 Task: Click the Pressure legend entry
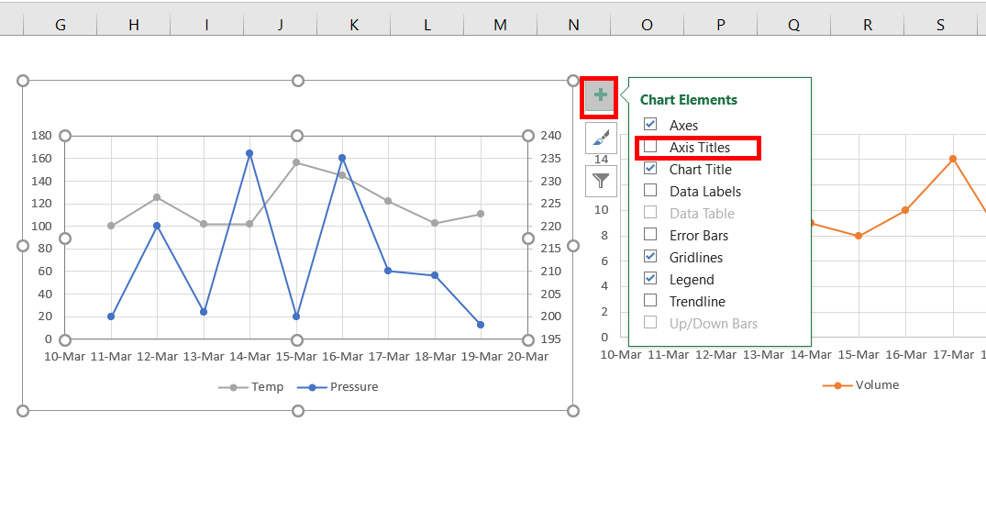click(338, 387)
